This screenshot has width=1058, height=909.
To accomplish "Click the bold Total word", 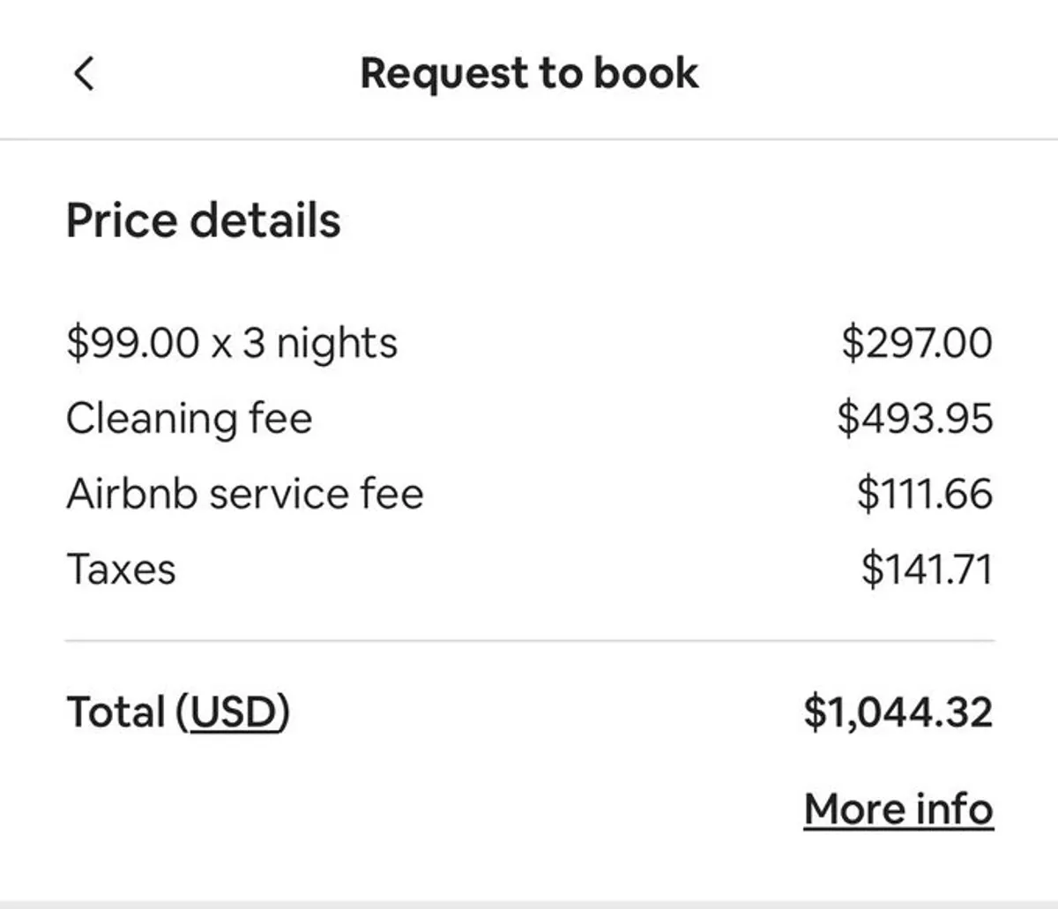I will click(116, 712).
